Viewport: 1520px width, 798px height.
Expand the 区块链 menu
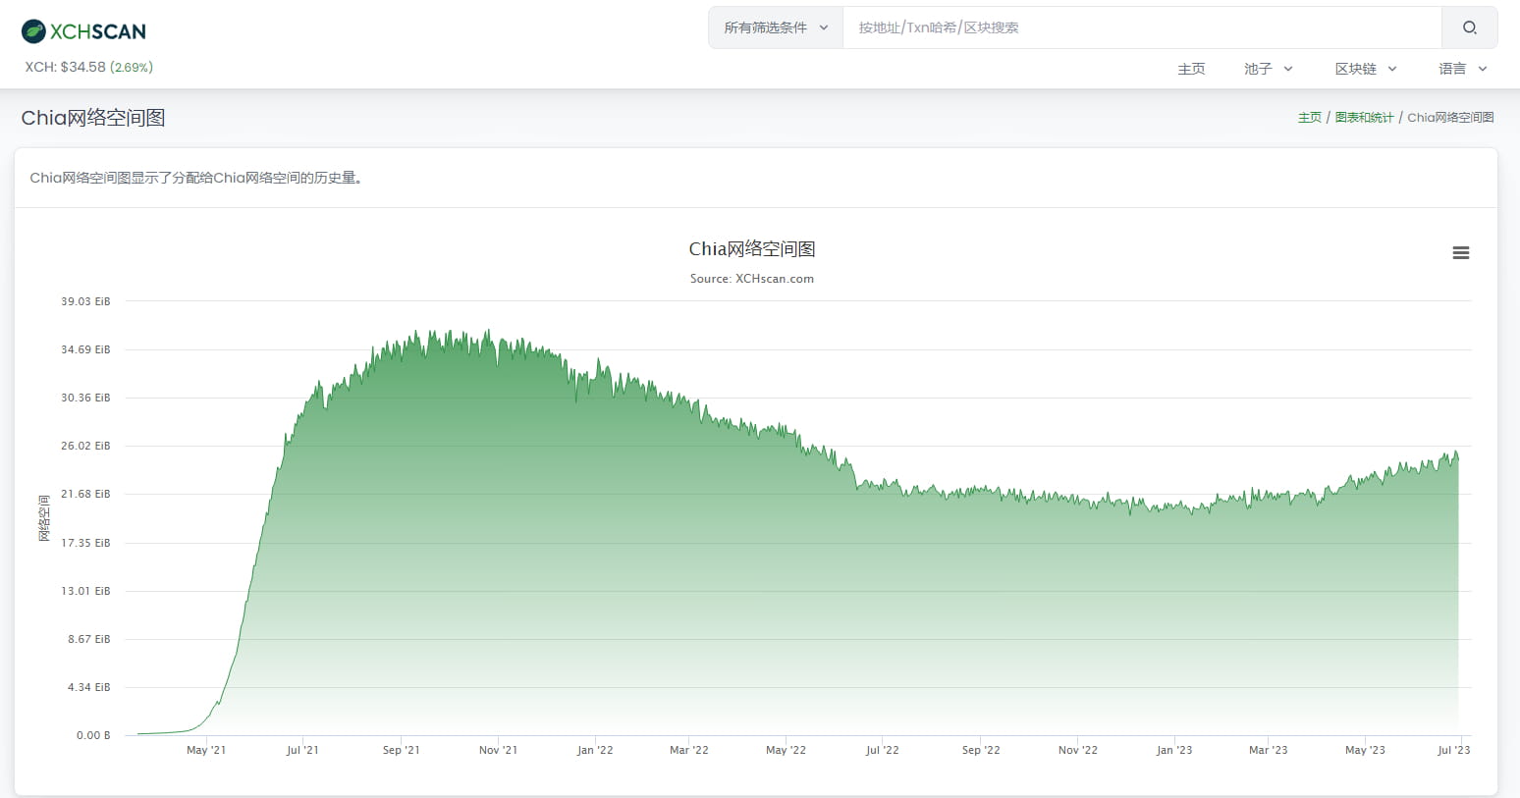pos(1365,69)
